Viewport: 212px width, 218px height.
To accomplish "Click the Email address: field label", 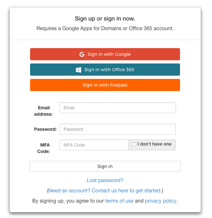I will (43, 111).
